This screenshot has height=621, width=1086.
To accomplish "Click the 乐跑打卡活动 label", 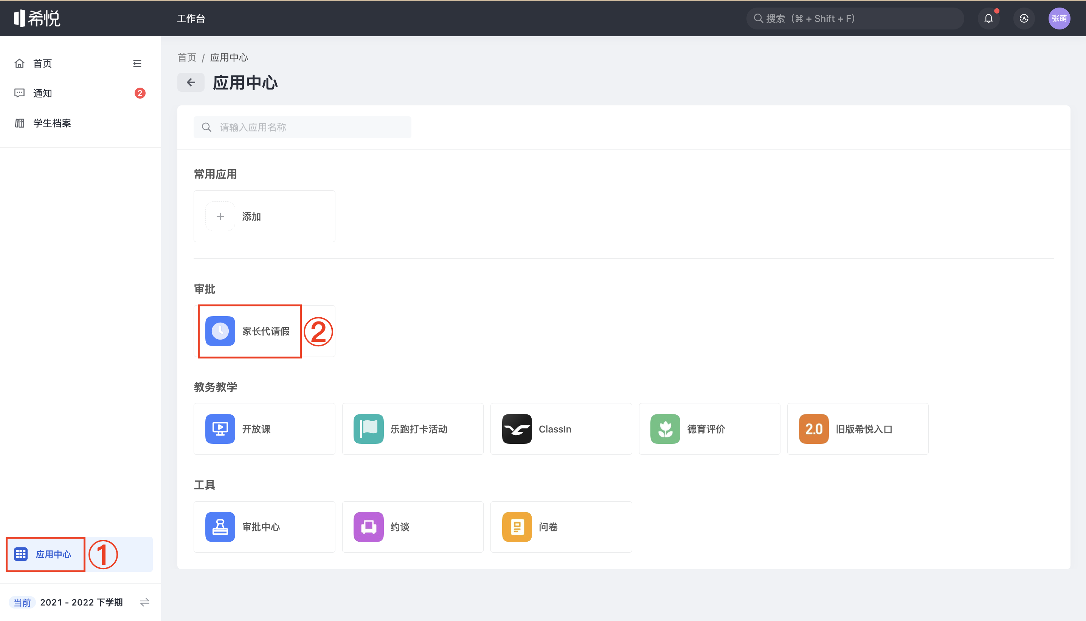I will pyautogui.click(x=419, y=429).
